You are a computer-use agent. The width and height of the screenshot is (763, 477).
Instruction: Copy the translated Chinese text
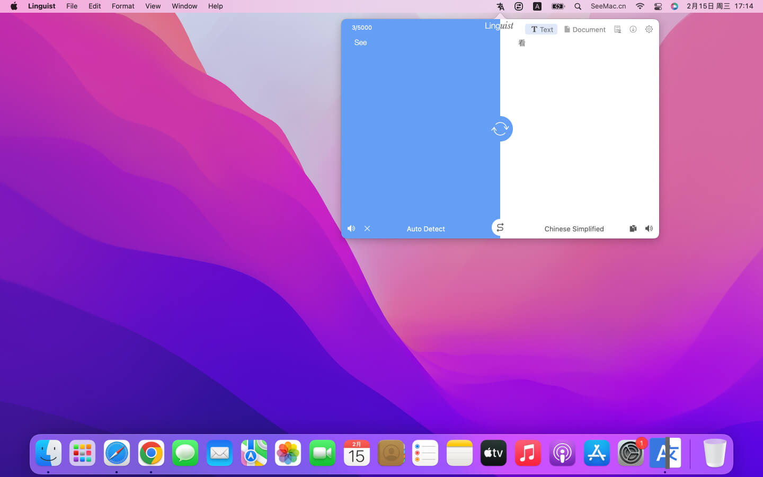point(633,228)
